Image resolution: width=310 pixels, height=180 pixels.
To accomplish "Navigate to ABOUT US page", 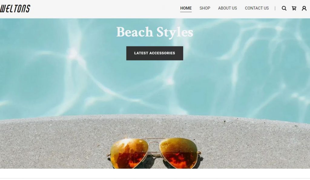I will coord(227,8).
